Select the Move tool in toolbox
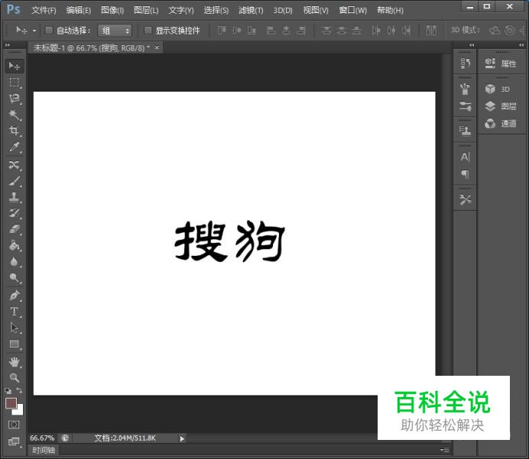 (x=15, y=66)
